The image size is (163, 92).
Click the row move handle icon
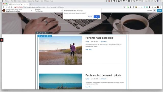(37, 33)
